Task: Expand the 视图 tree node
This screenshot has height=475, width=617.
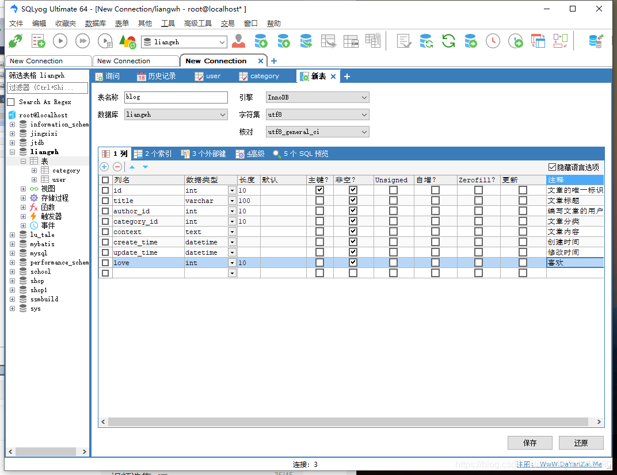Action: point(23,189)
